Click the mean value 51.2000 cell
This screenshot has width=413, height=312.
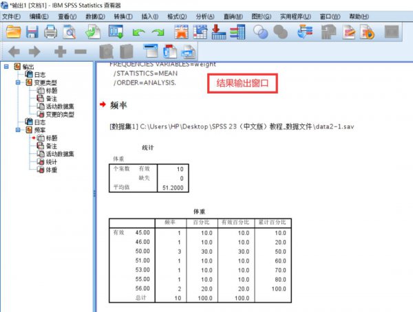173,188
